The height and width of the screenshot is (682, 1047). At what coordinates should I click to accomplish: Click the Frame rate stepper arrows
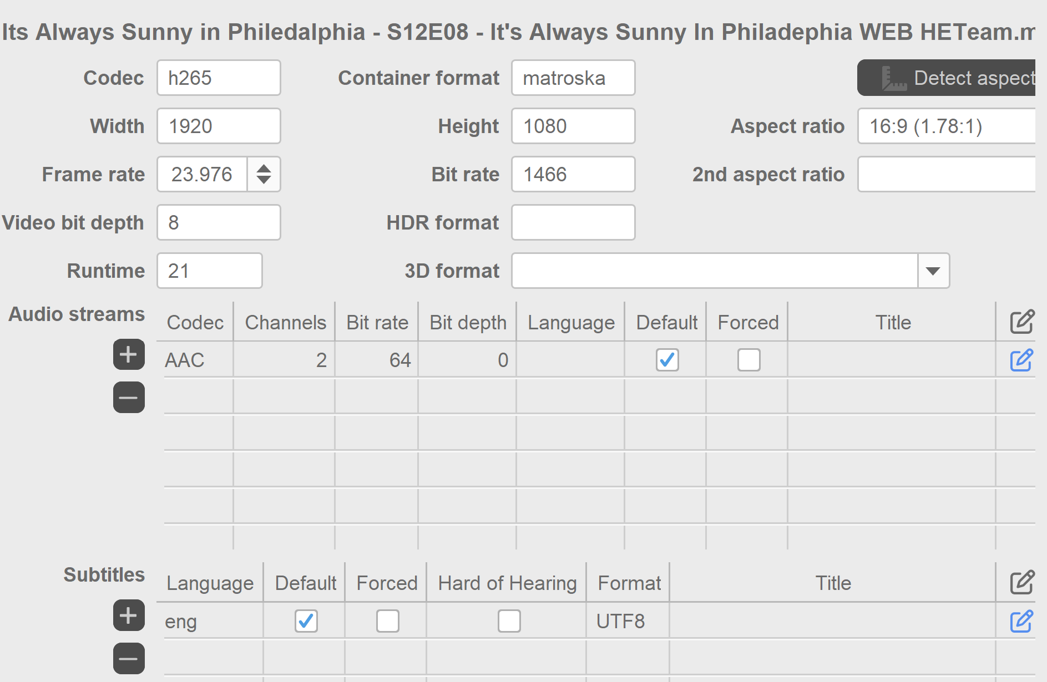(264, 174)
